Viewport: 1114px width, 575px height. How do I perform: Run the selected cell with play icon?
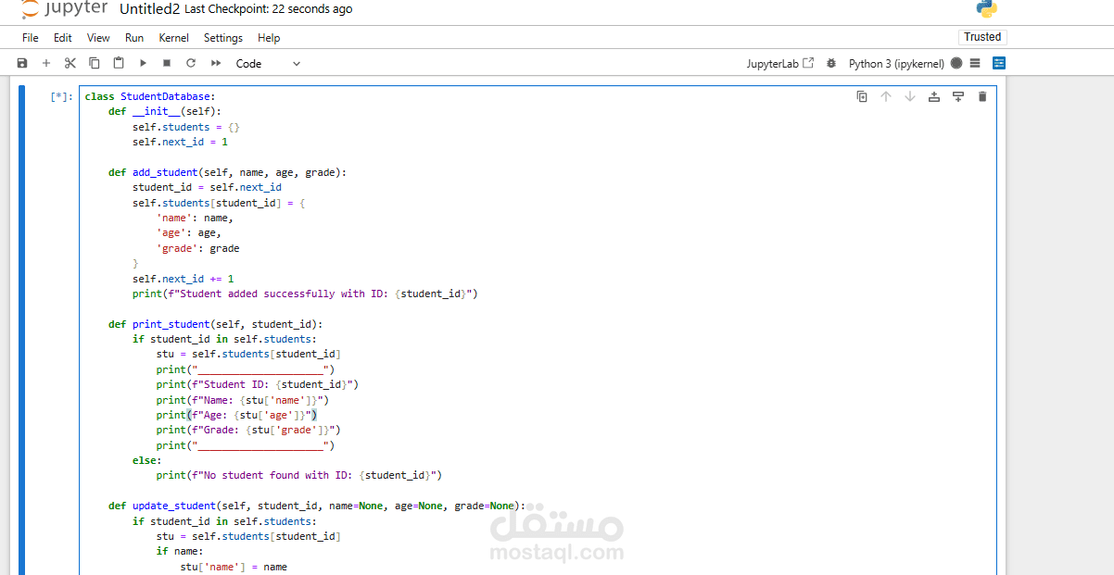pyautogui.click(x=143, y=63)
